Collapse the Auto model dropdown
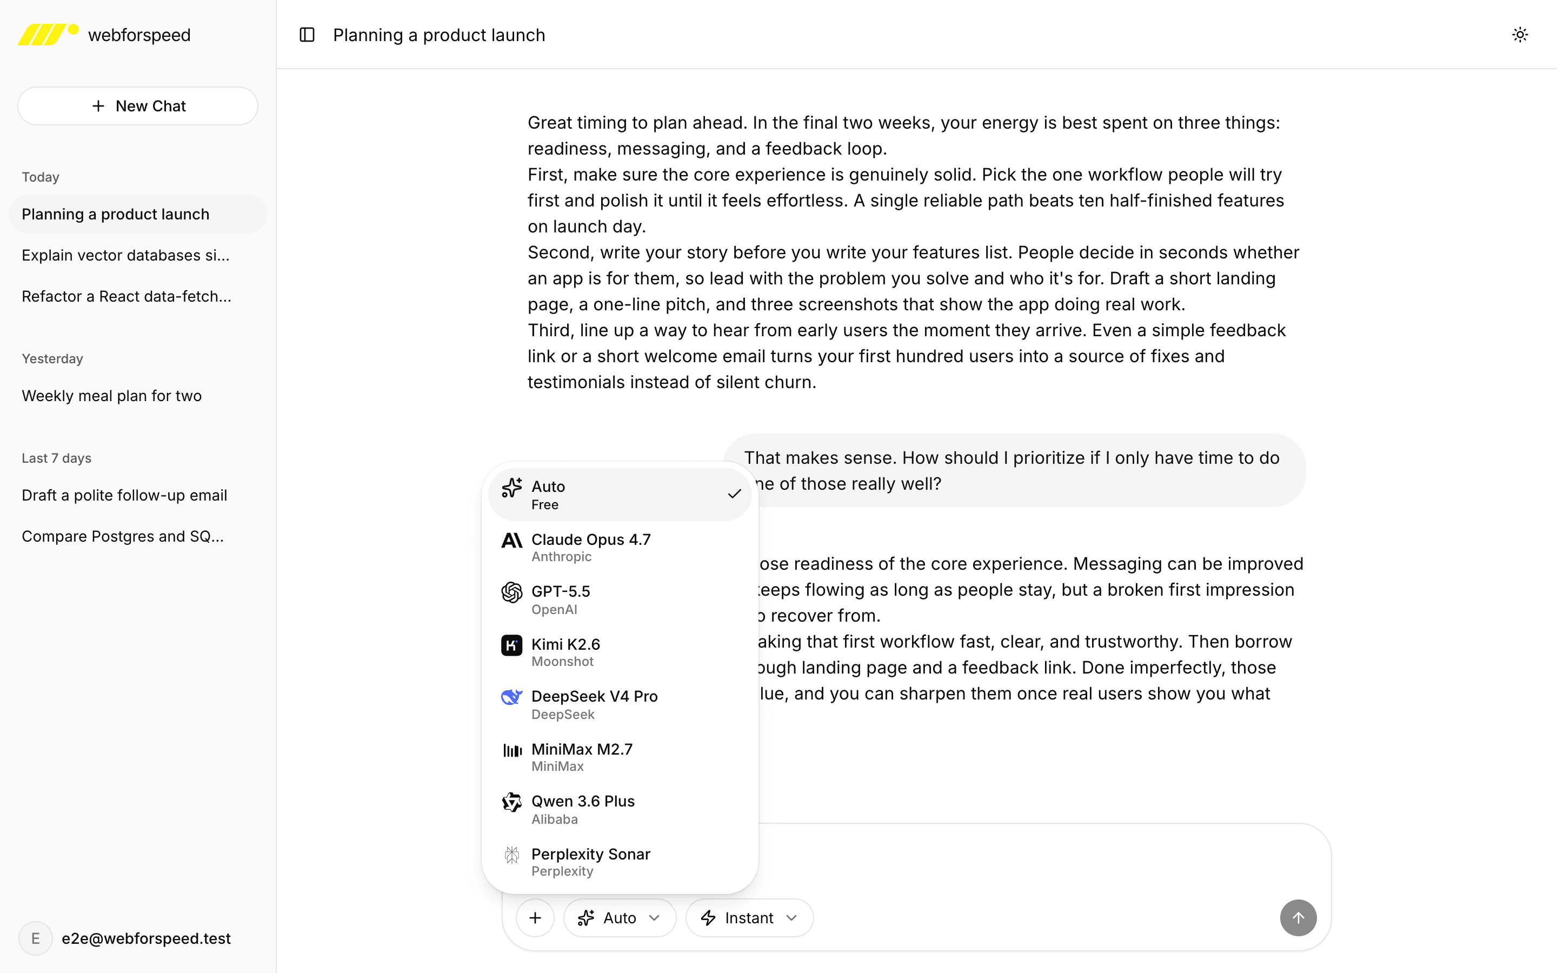1557x973 pixels. click(620, 917)
